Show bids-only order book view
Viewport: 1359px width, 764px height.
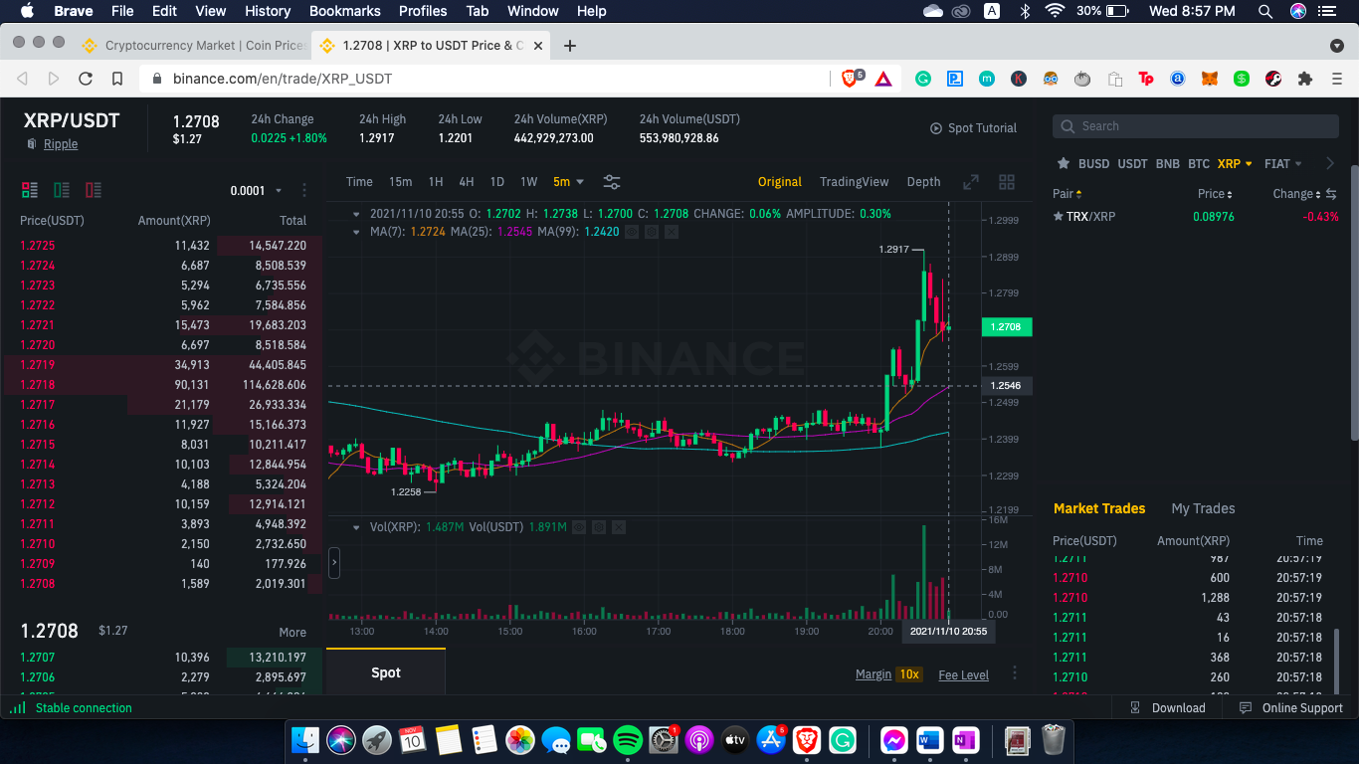tap(62, 190)
